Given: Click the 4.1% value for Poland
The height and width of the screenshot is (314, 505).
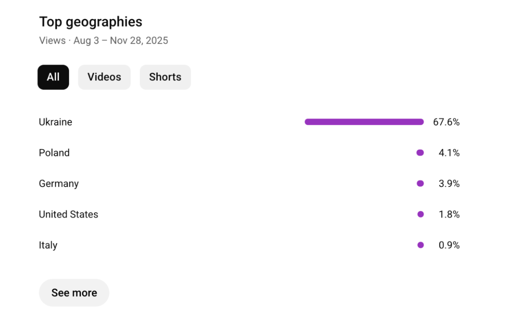Looking at the screenshot, I should pos(449,153).
